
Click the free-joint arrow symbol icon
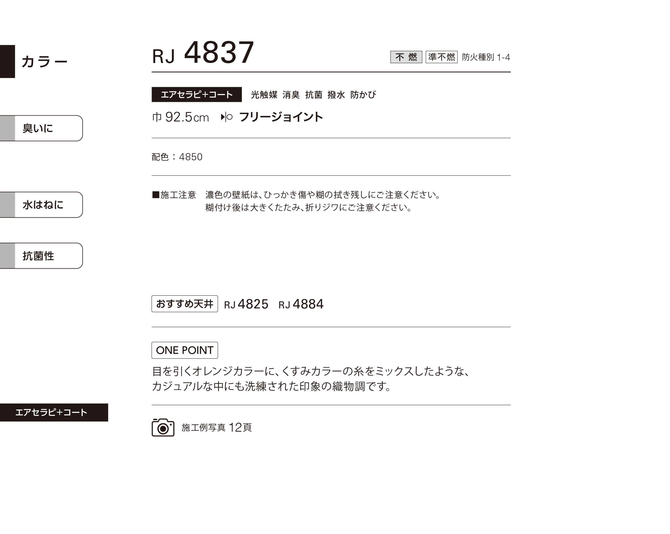pos(226,117)
